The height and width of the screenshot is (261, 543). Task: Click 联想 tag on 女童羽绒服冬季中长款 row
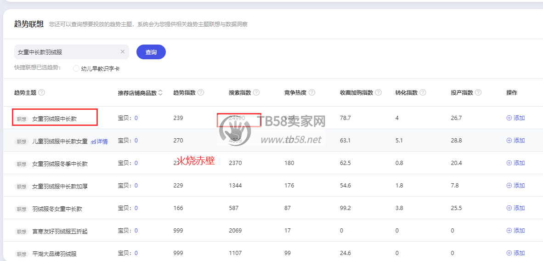22,164
